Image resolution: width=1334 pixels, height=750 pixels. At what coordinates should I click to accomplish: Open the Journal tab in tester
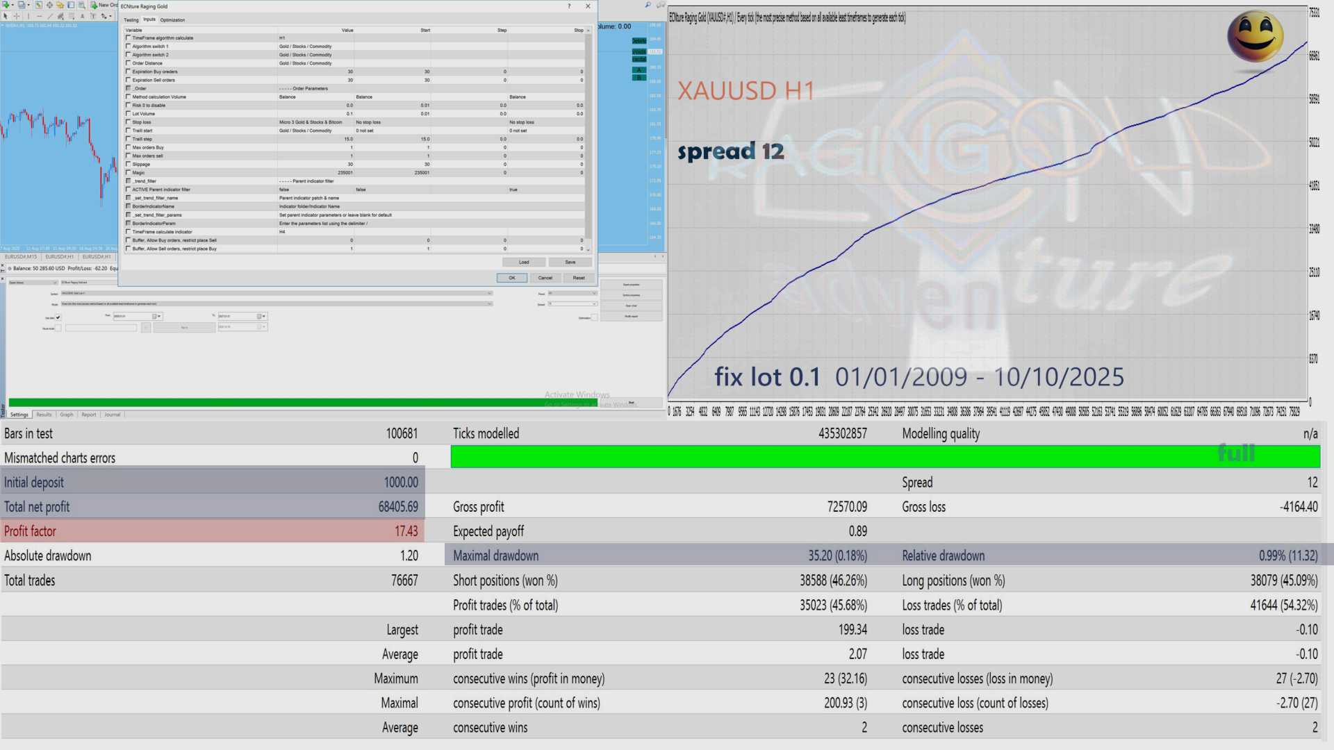(x=112, y=415)
